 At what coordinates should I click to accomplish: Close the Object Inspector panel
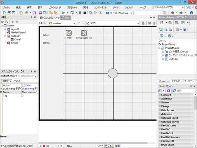pos(35,72)
